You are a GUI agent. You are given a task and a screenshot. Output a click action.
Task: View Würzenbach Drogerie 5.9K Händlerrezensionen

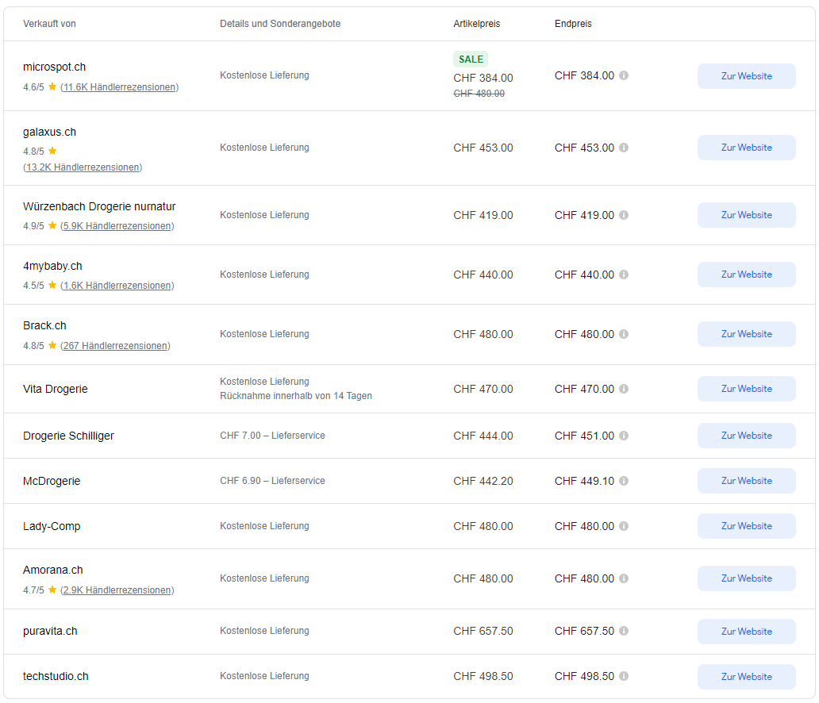point(117,226)
